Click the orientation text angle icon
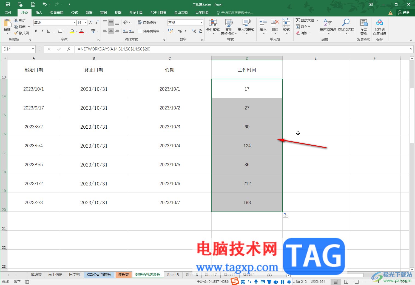Viewport: 415px width, 285px height. coord(126,22)
